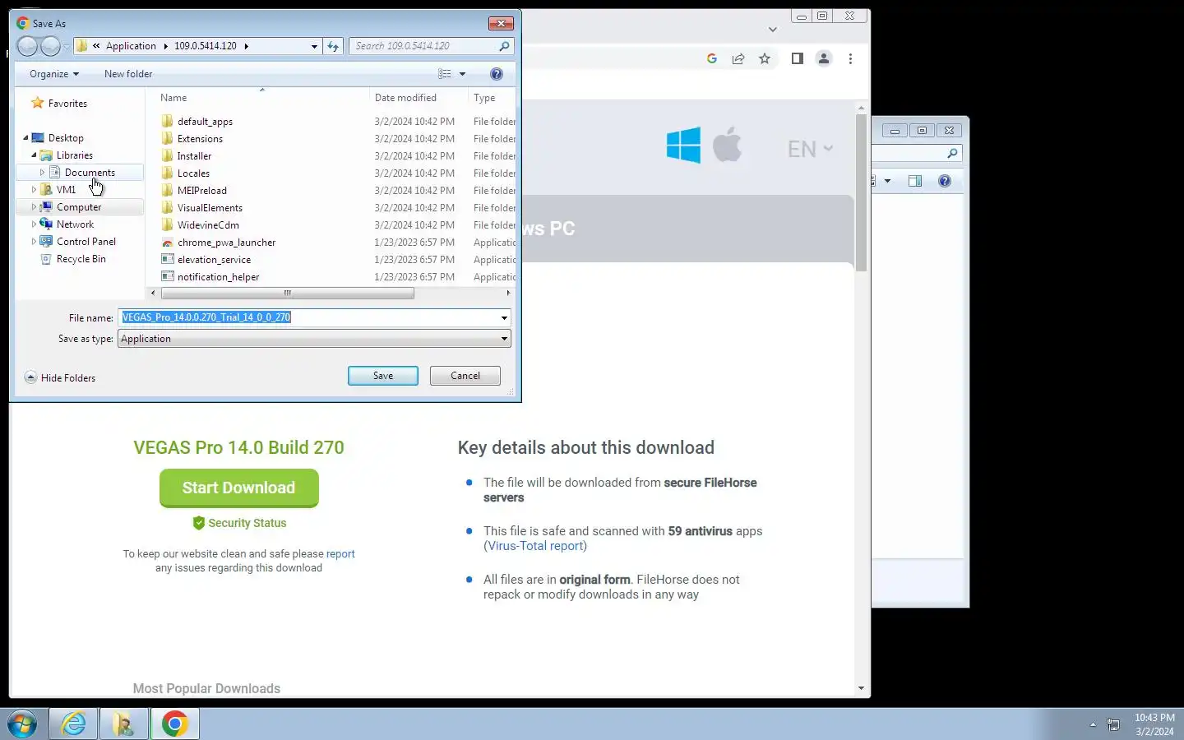The height and width of the screenshot is (740, 1184).
Task: Click New folder in the toolbar
Action: [x=128, y=74]
